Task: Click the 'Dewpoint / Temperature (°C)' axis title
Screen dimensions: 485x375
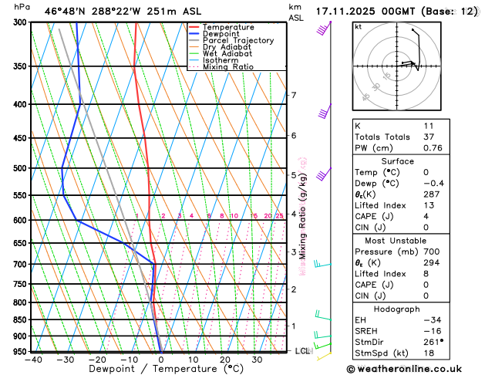Action: [x=166, y=369]
